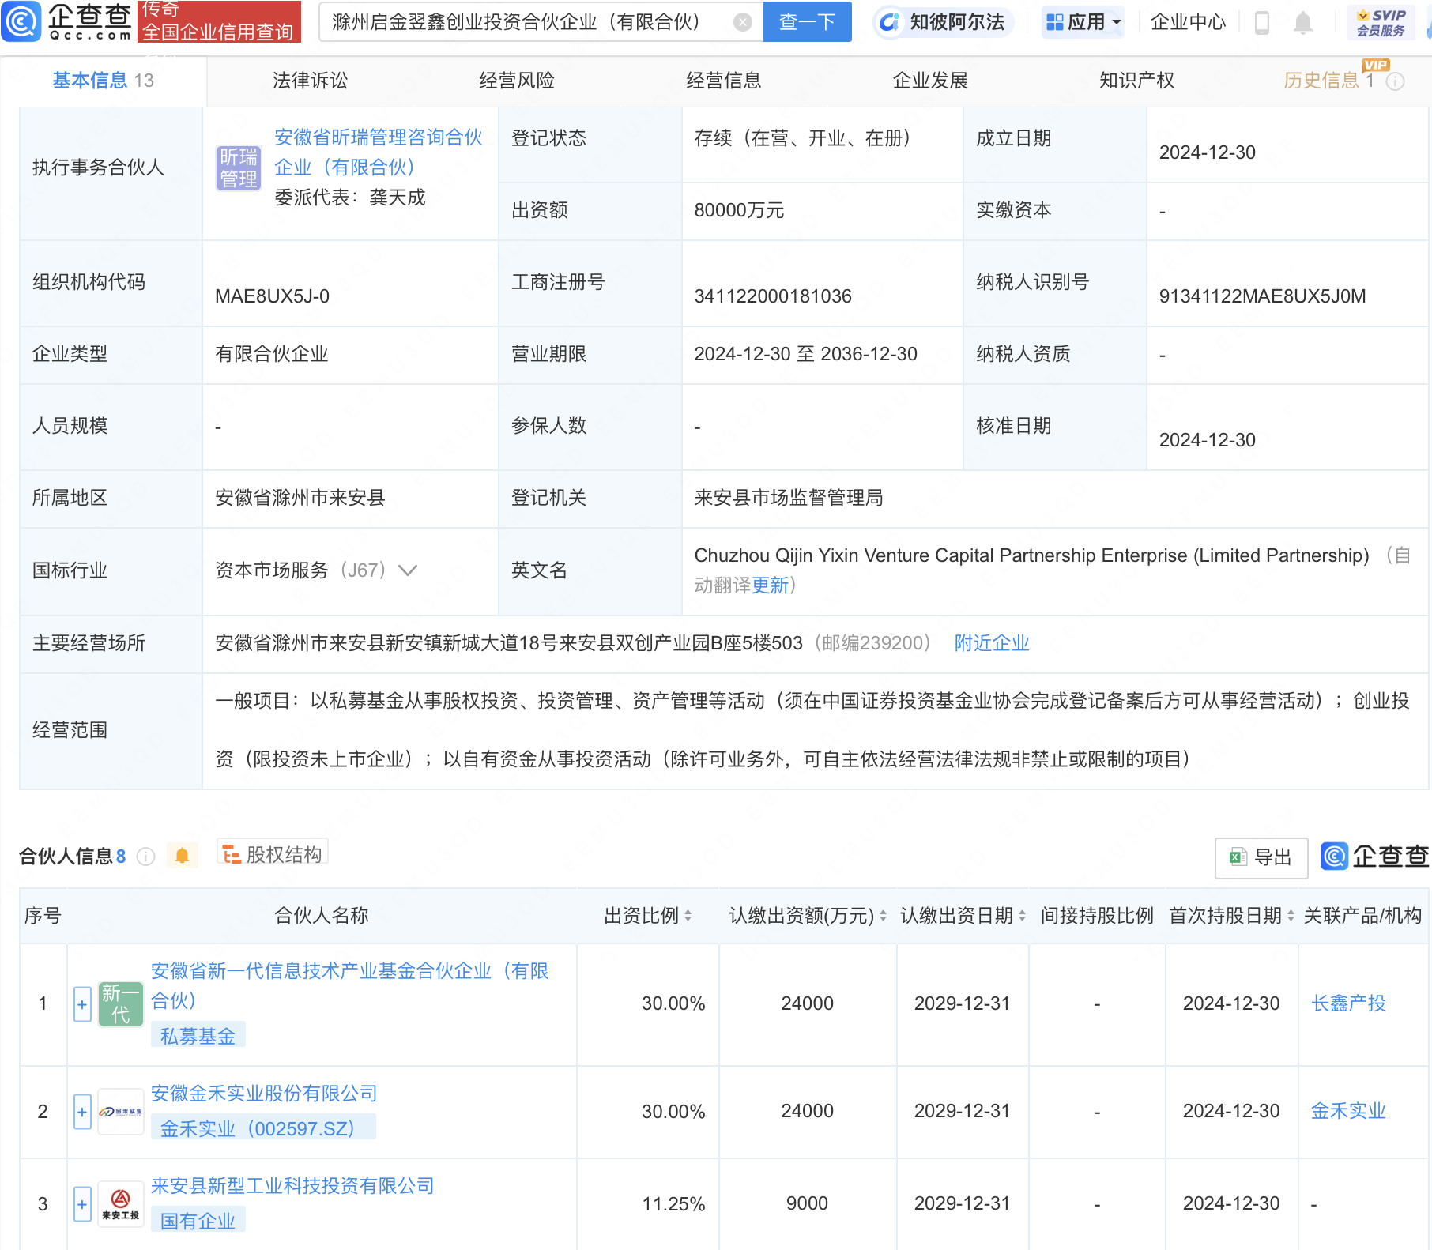Screen dimensions: 1432x1250
Task: Switch to 企业发展 tab
Action: click(x=930, y=81)
